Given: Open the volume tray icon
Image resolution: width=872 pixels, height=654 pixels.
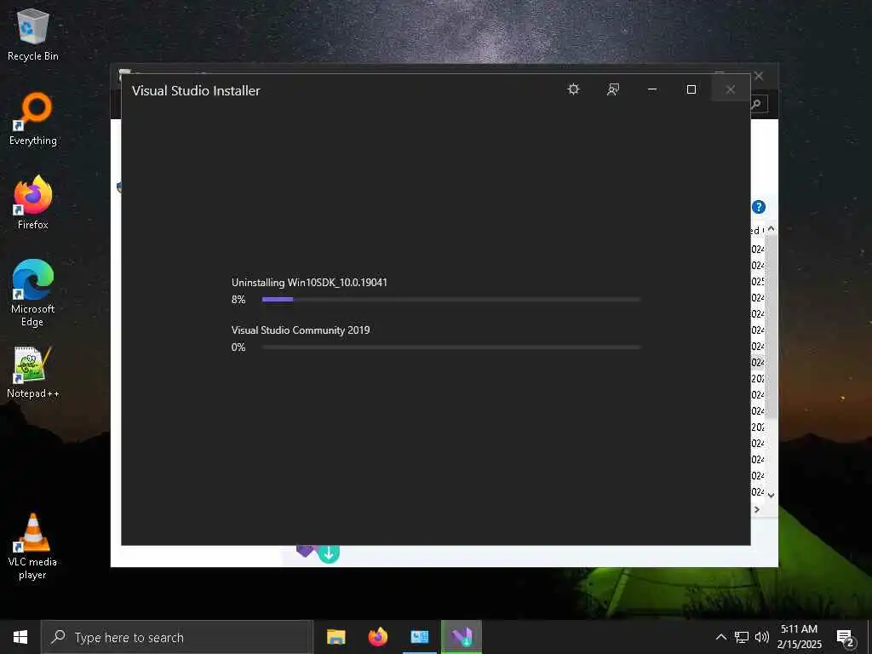Looking at the screenshot, I should (x=762, y=637).
